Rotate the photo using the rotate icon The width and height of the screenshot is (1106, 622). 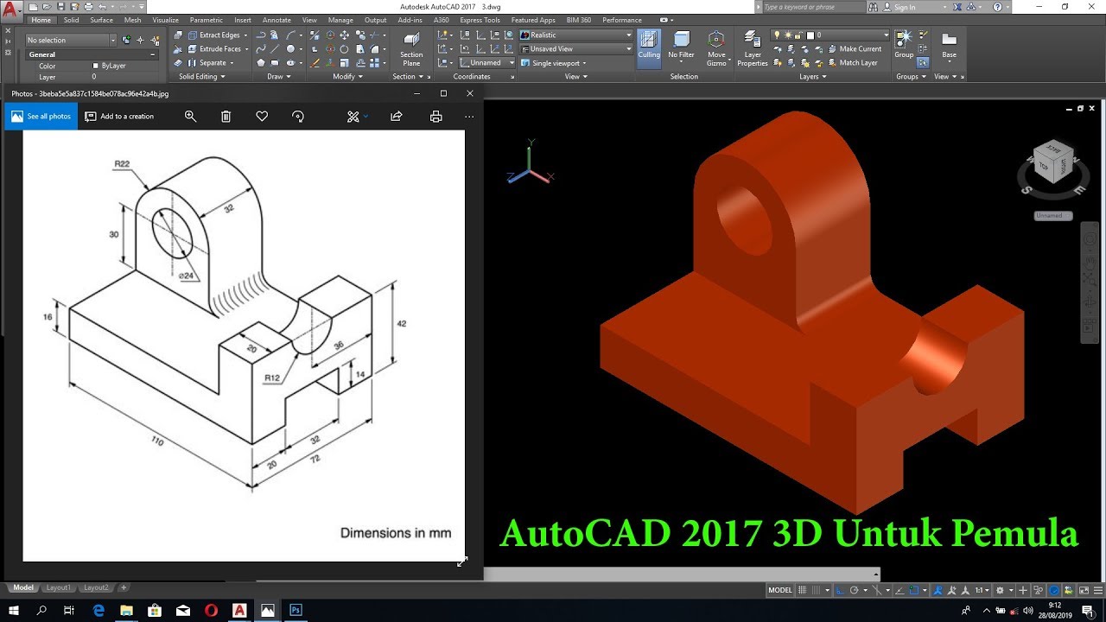[298, 116]
